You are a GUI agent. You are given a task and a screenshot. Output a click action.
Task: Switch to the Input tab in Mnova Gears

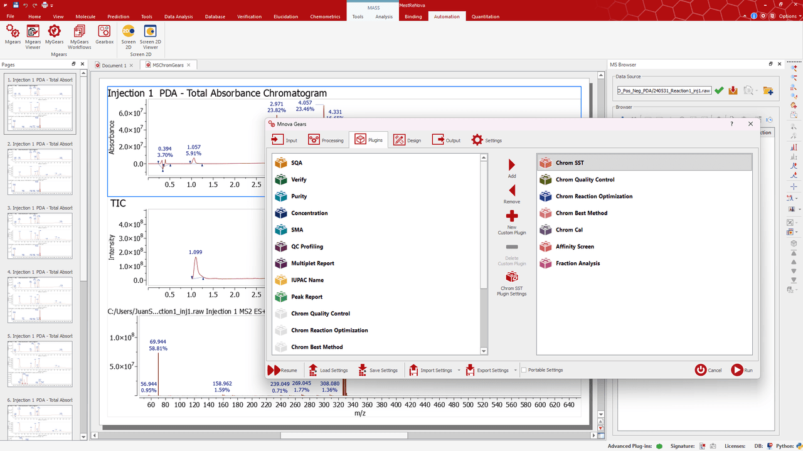[285, 140]
